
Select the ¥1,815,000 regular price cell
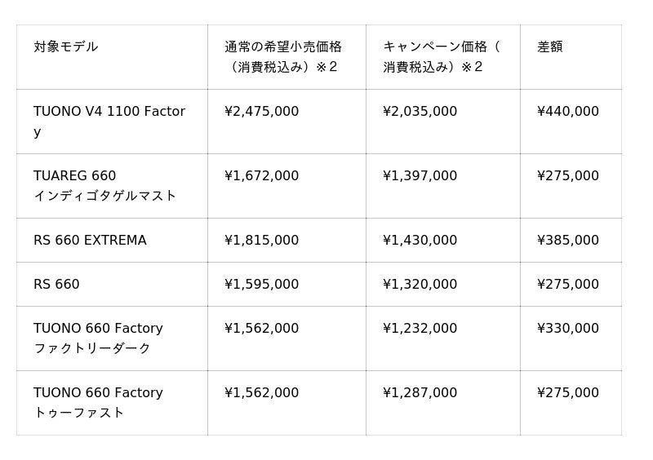click(261, 241)
